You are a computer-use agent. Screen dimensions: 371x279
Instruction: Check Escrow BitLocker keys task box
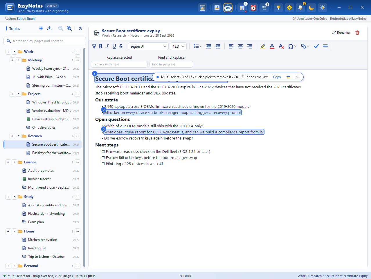coord(103,158)
